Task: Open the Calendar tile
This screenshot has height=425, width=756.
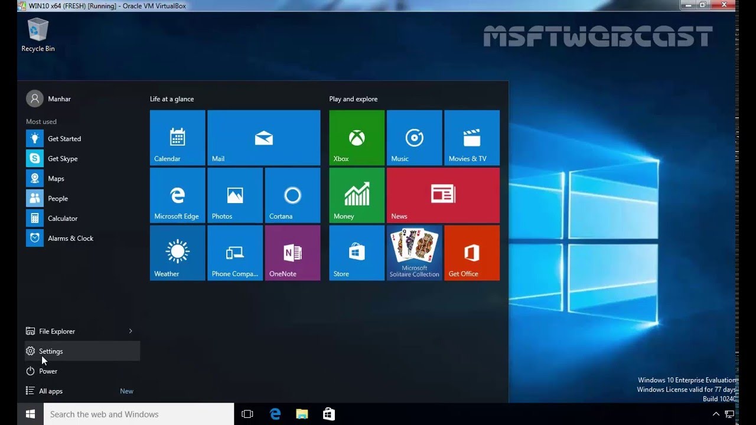Action: [177, 138]
